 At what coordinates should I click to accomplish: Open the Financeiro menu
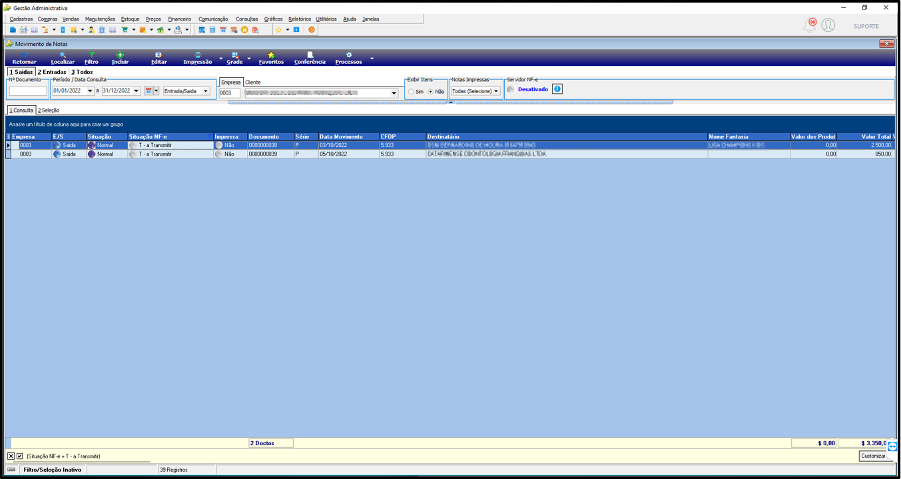coord(179,19)
